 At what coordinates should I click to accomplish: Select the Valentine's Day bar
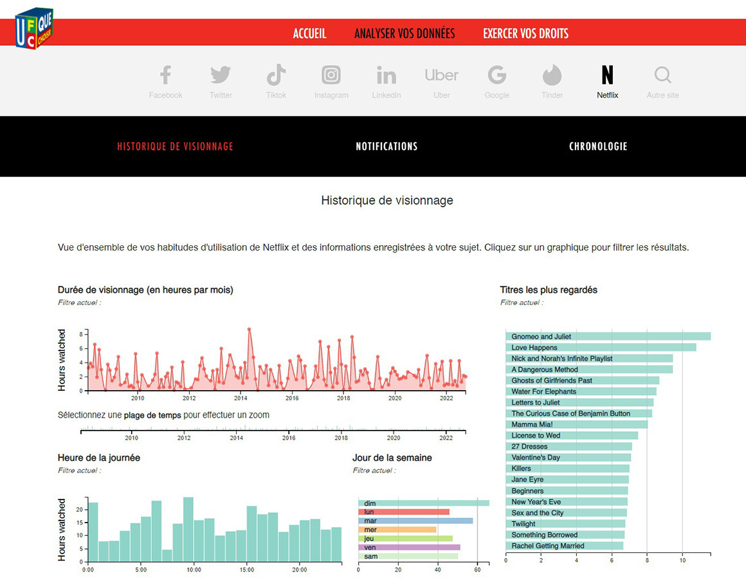coord(568,458)
